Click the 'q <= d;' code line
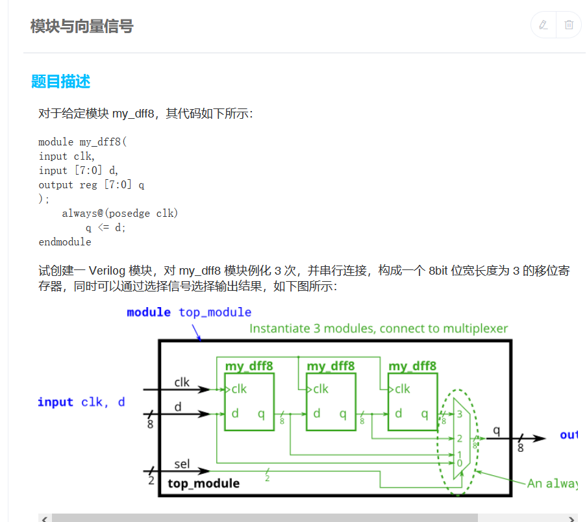This screenshot has width=587, height=522. pos(106,227)
